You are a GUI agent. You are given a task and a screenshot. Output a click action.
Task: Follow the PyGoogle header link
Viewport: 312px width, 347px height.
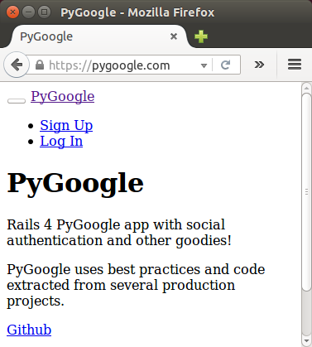[x=63, y=96]
